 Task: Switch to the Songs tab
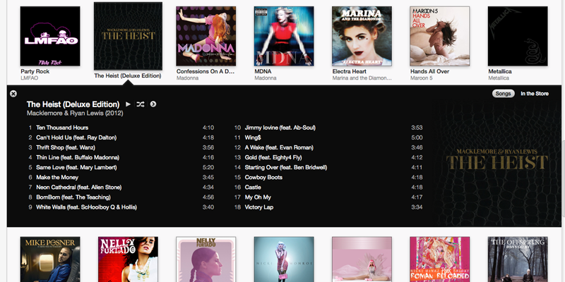pyautogui.click(x=503, y=94)
